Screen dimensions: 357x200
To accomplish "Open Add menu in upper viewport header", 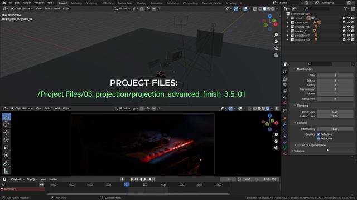I will (x=57, y=9).
